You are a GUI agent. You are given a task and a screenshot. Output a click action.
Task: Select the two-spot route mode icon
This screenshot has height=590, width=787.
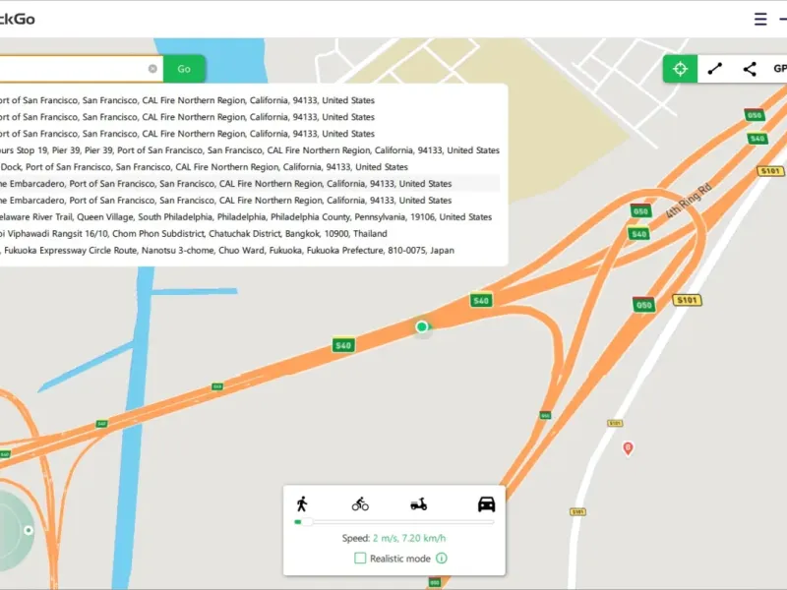715,69
